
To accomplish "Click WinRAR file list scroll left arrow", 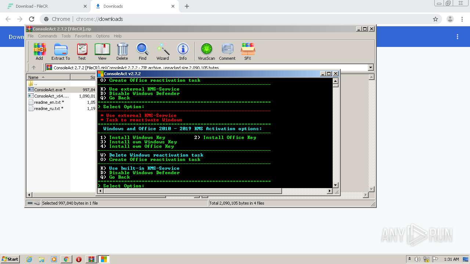I will (x=29, y=195).
